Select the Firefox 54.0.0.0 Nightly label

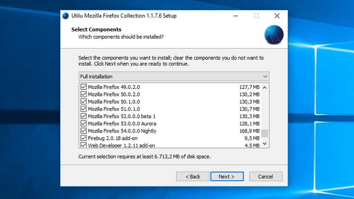tap(122, 131)
